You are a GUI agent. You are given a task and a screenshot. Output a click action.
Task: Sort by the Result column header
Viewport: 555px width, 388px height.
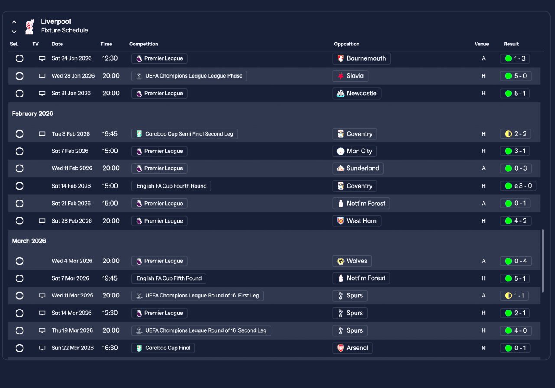point(511,44)
